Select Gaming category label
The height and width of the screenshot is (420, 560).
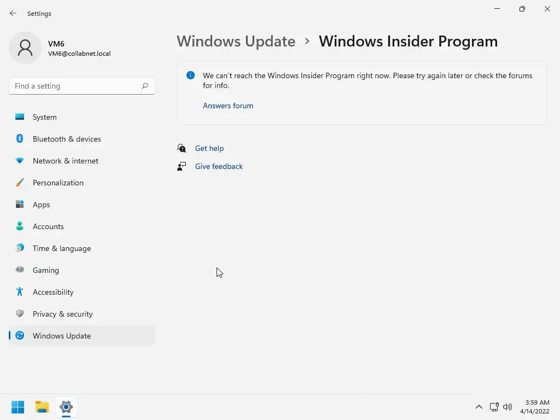[46, 270]
